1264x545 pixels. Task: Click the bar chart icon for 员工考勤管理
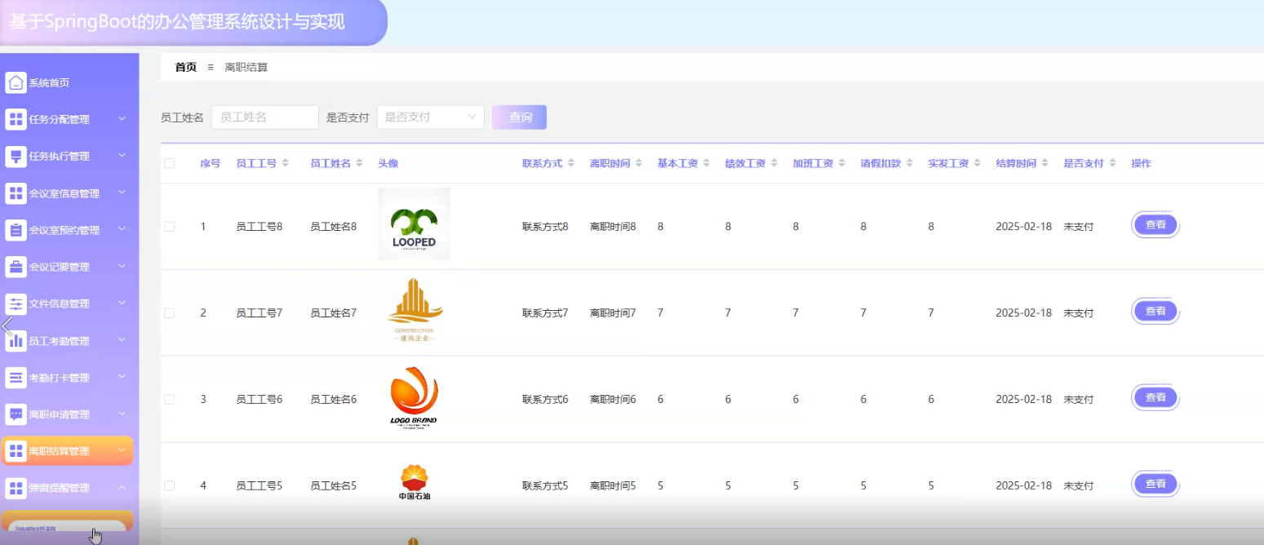pyautogui.click(x=16, y=341)
